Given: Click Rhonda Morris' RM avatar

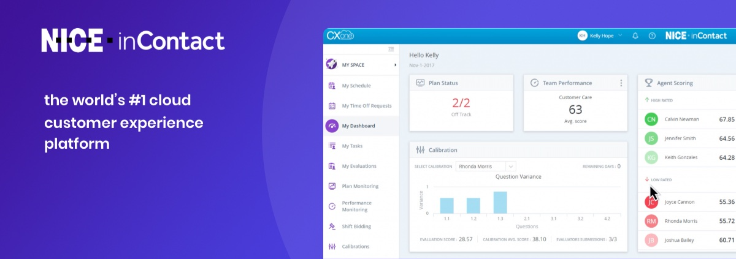Looking at the screenshot, I should tap(651, 221).
